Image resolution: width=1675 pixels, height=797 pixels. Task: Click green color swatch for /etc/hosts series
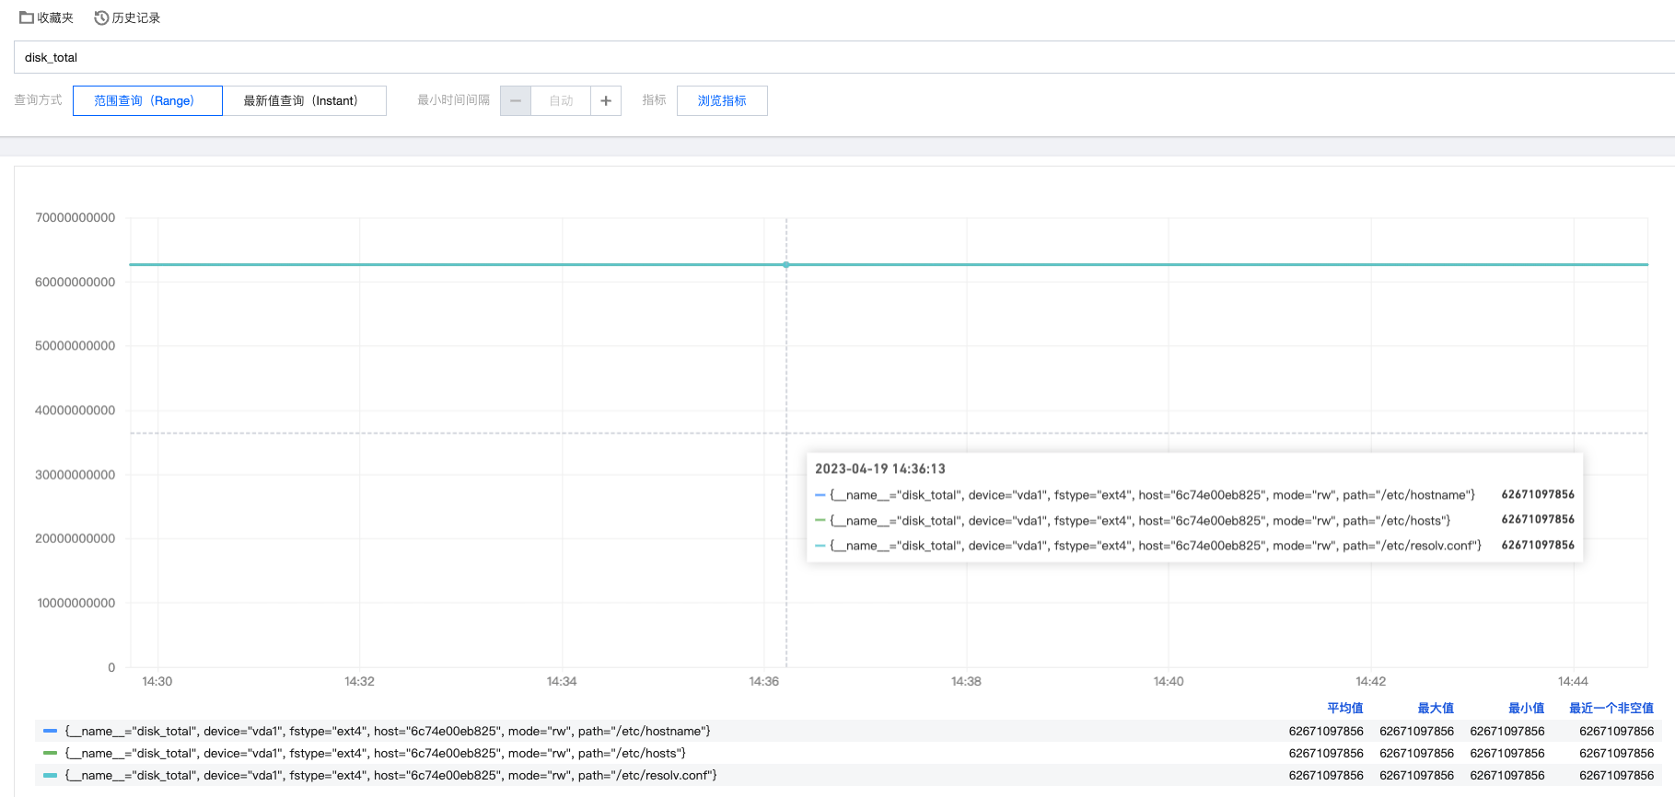[50, 753]
